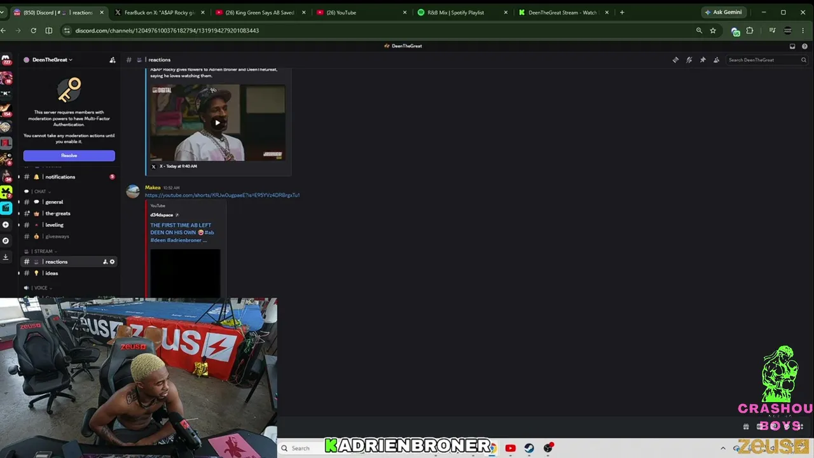Open Discord help question mark icon
This screenshot has height=458, width=814.
804,46
